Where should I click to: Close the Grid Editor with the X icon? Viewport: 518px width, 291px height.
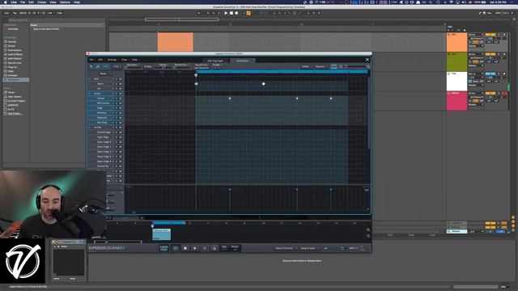(x=367, y=60)
